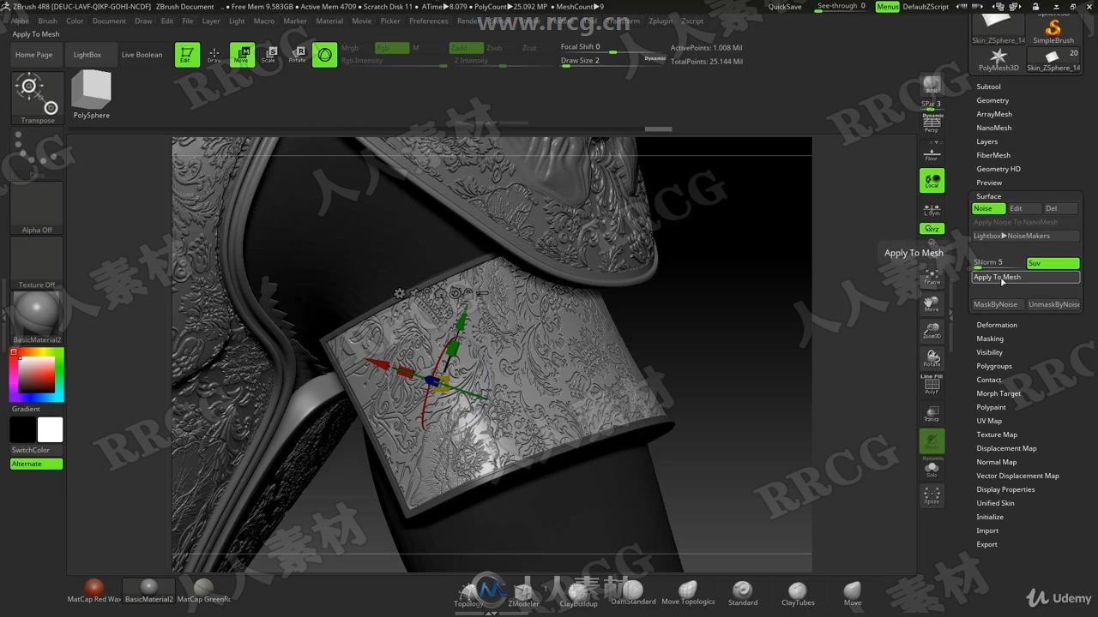Image resolution: width=1098 pixels, height=617 pixels.
Task: Expand the Polygroups section
Action: 994,366
